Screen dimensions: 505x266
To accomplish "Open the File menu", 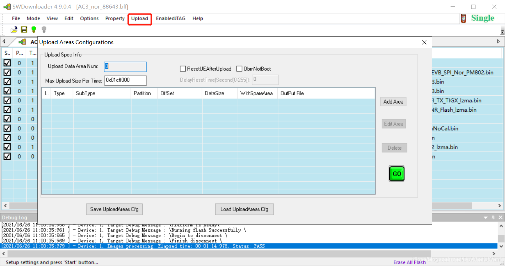I will pyautogui.click(x=16, y=18).
